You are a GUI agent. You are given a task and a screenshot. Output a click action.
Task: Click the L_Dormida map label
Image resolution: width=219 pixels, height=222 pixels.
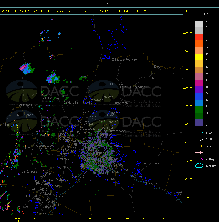150,183
